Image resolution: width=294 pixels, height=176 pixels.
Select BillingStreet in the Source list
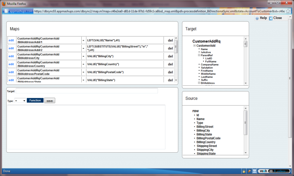pos(205,127)
